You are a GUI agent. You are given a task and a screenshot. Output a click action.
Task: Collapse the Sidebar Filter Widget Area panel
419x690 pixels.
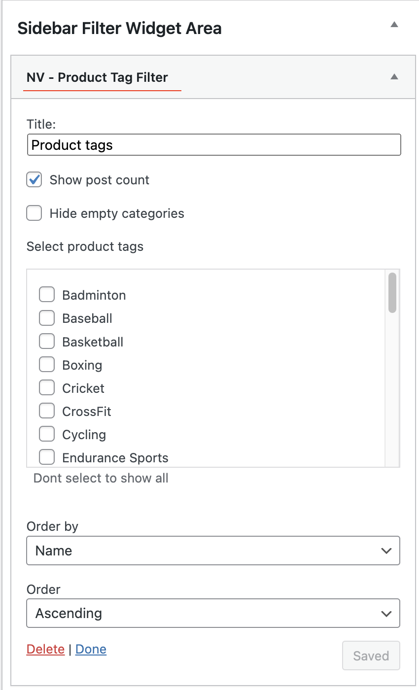(394, 25)
